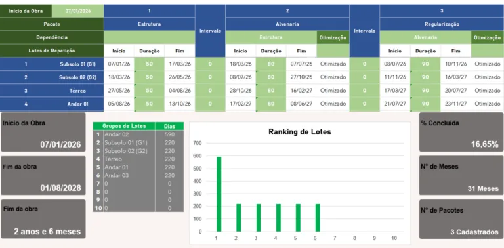Edit Regularização duration 90 for Subsolo 01 row
Viewport: 504px width, 248px height.
pos(425,64)
